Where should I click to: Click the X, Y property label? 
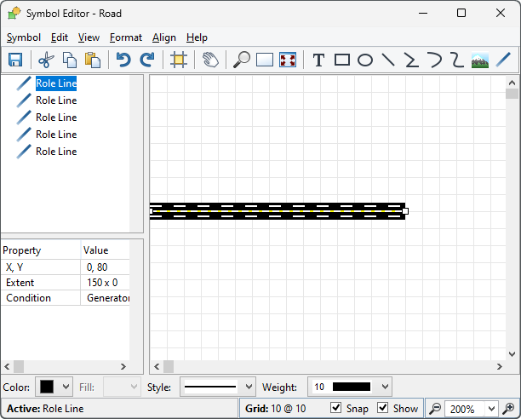tap(14, 267)
